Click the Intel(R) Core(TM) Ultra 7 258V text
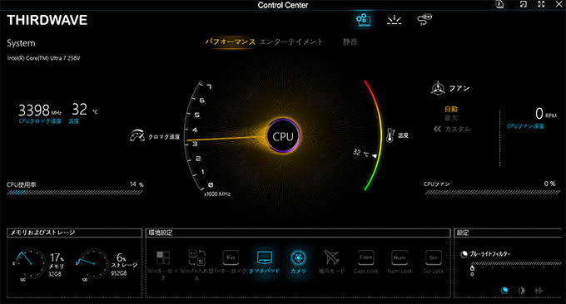Viewport: 566px width, 304px height. pyautogui.click(x=43, y=58)
